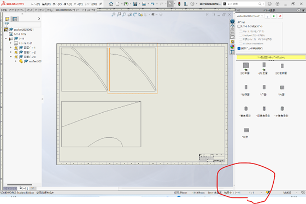Click the browse button beside the part dropdown
The height and width of the screenshot is (204, 306).
tap(268, 16)
